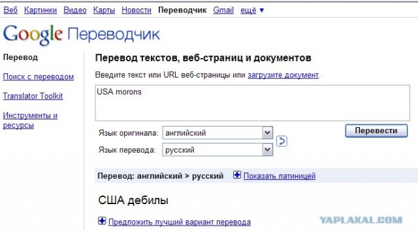
Task: Click the plus icon beside Предложить лучший вариант
Action: [x=102, y=221]
